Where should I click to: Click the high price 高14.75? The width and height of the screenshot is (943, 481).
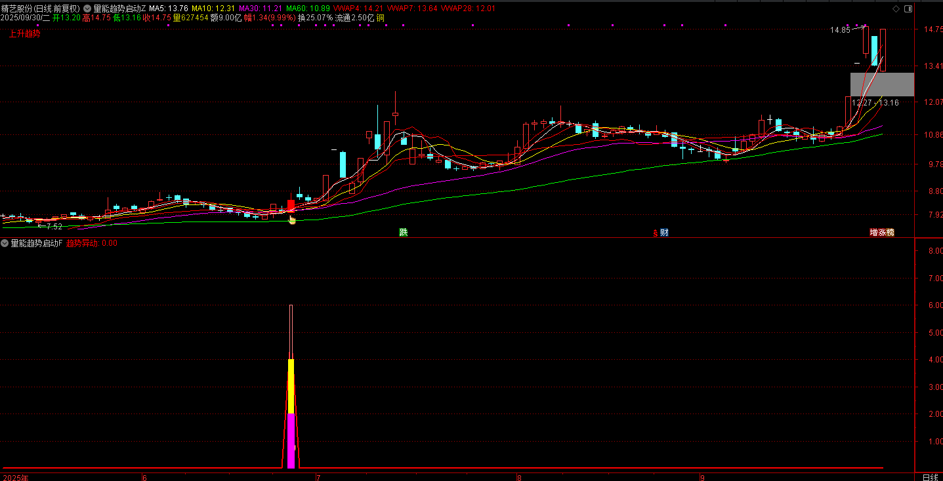pyautogui.click(x=96, y=18)
